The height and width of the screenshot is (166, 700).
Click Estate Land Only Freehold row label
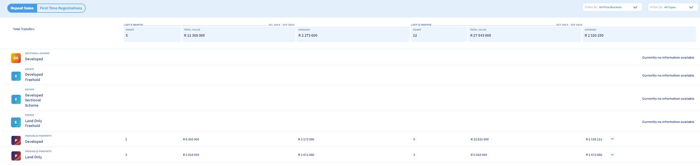(x=33, y=123)
